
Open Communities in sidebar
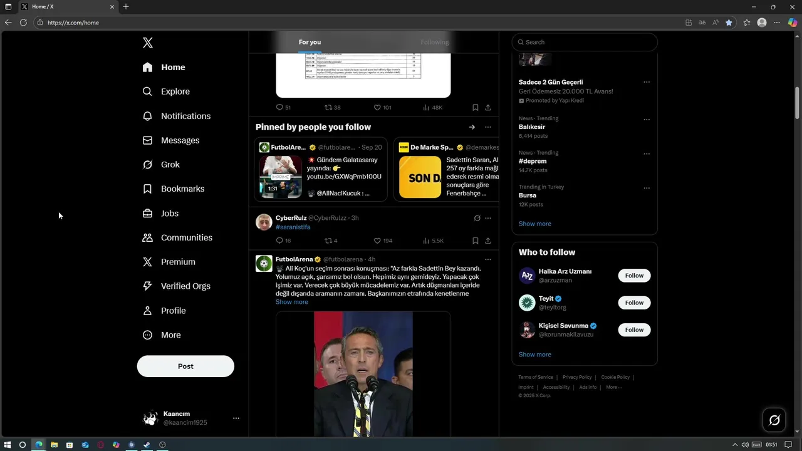click(x=177, y=237)
